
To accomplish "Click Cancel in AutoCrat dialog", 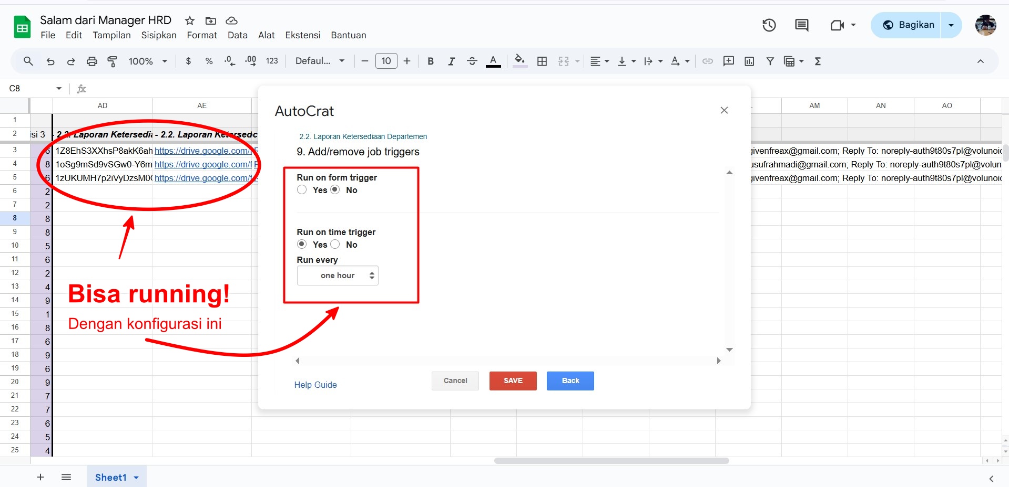I will pyautogui.click(x=455, y=381).
